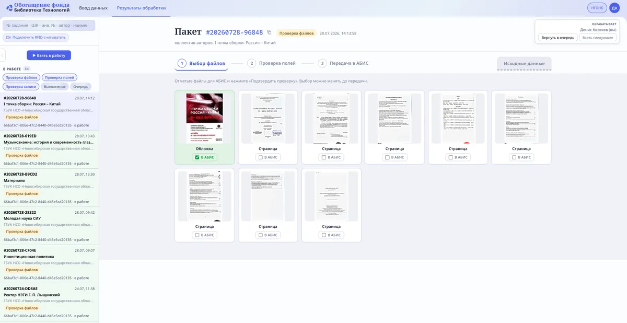Open the fourth Страница thumbnail in top row

[458, 118]
